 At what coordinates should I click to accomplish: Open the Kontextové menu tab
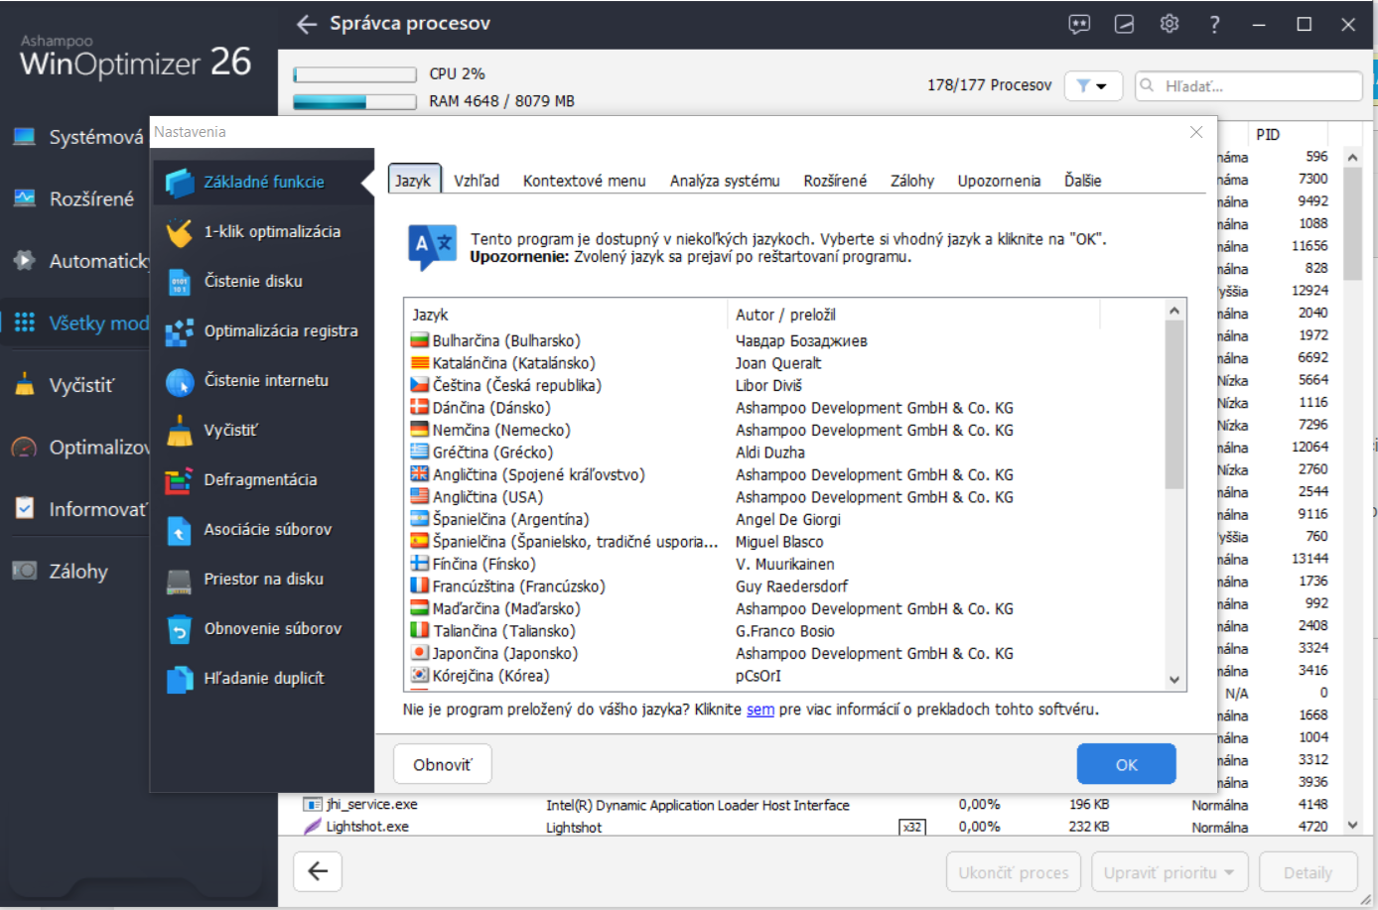[584, 181]
